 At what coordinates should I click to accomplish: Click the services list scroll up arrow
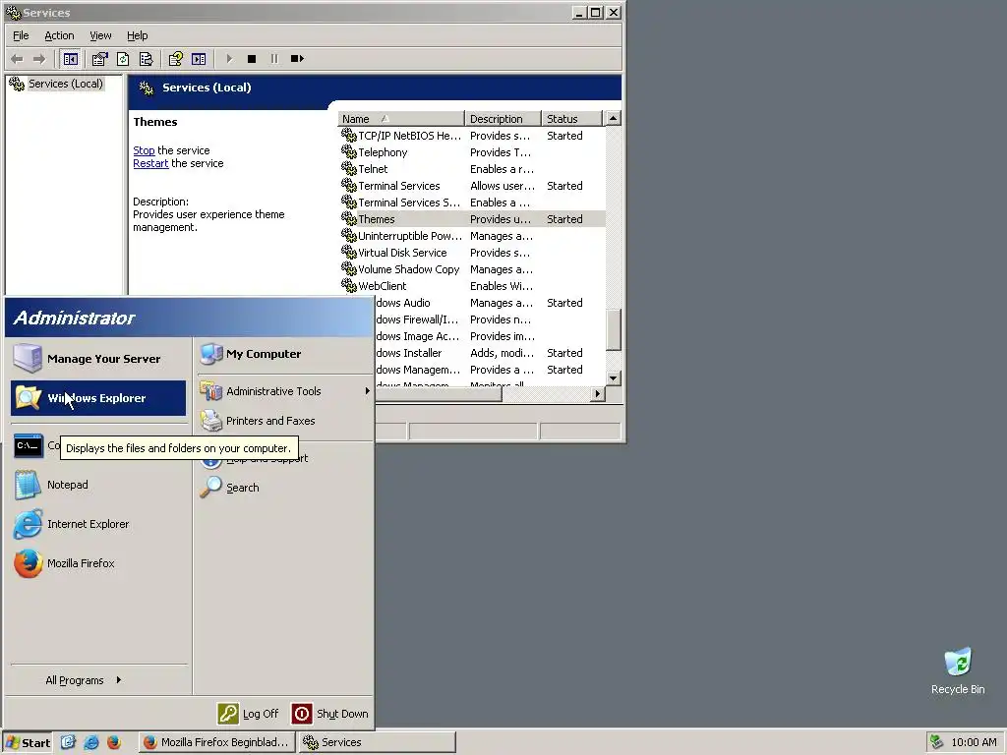(614, 119)
